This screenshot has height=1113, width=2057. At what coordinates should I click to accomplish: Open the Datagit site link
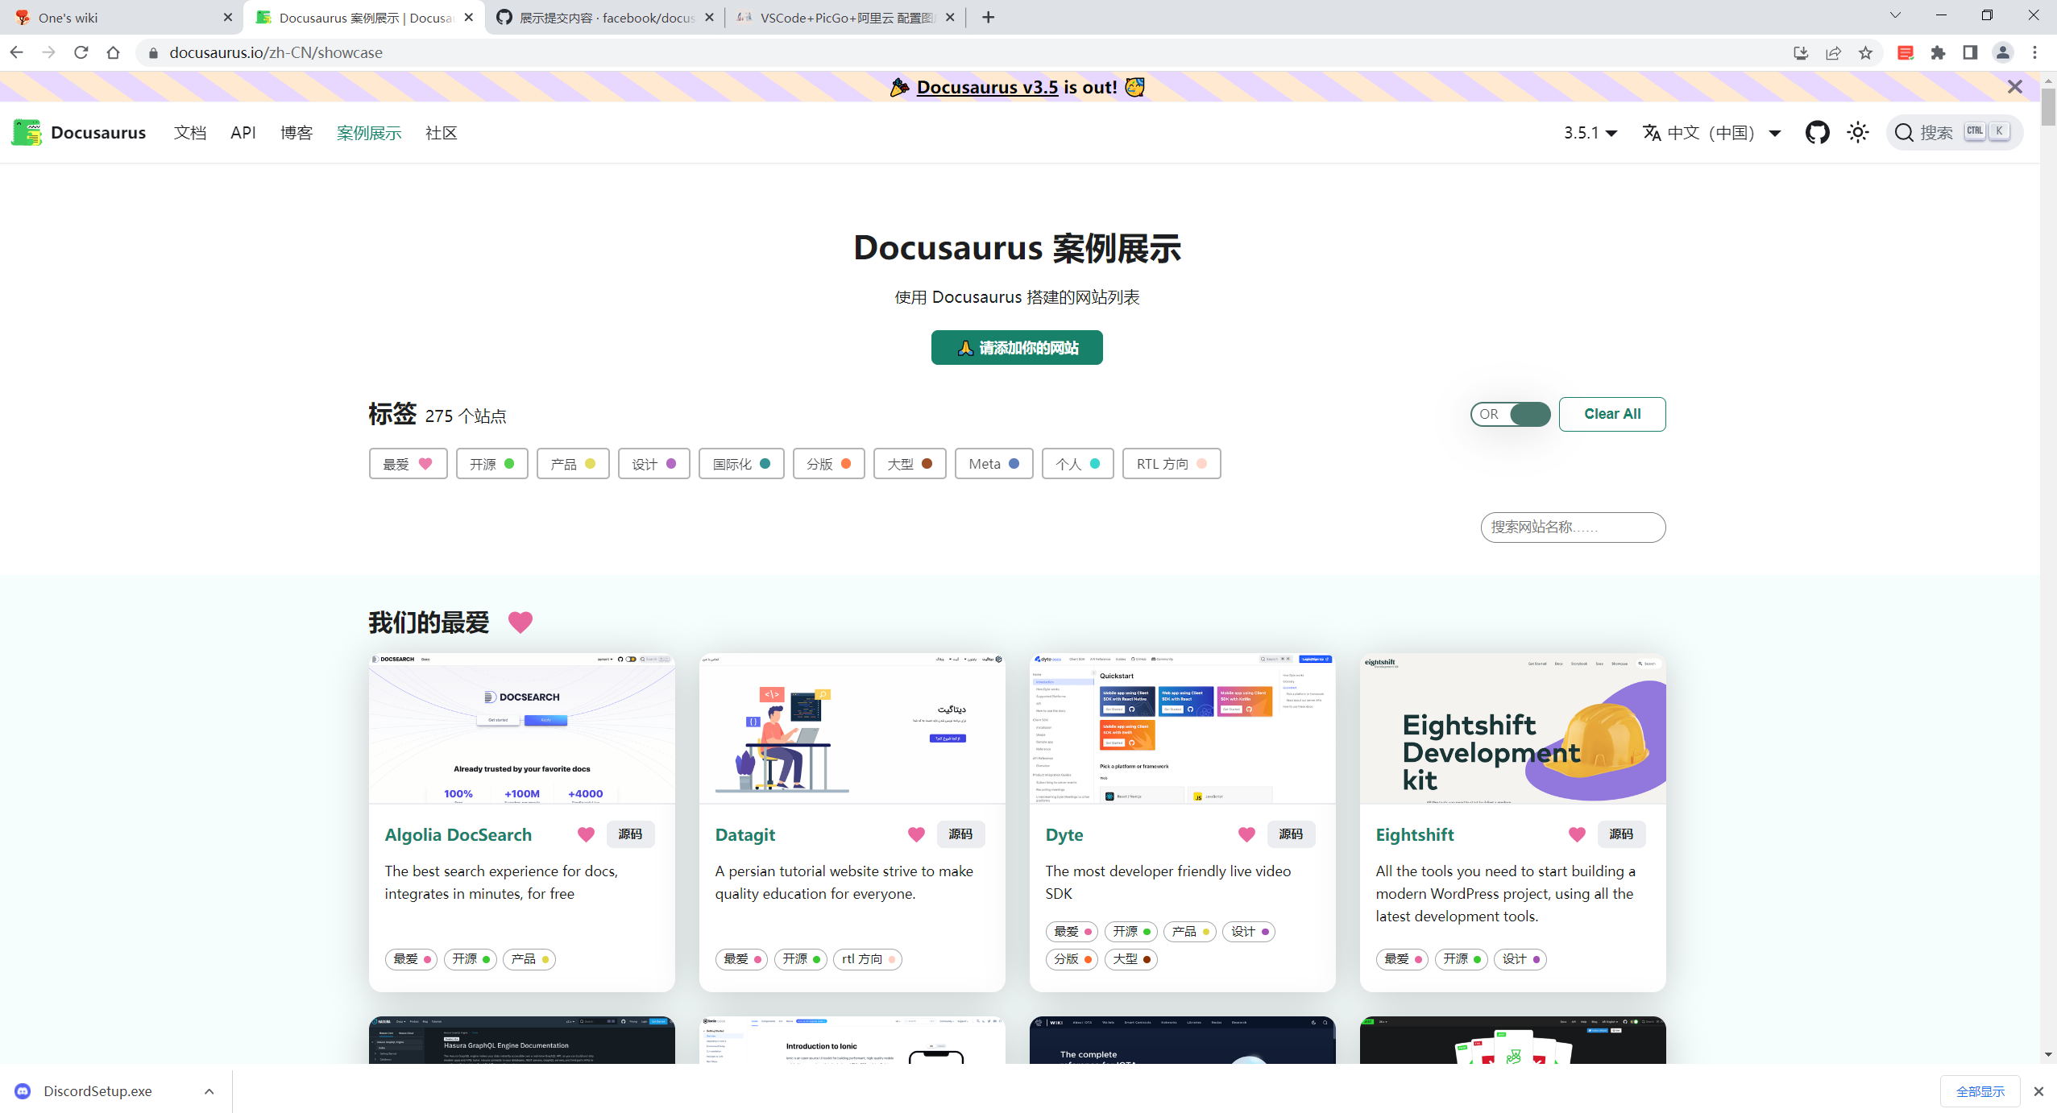point(745,834)
